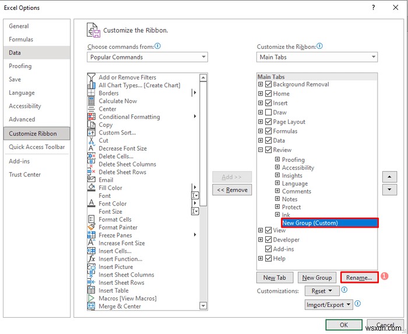The image size is (408, 334).
Task: Click the Rename... button
Action: coord(360,278)
